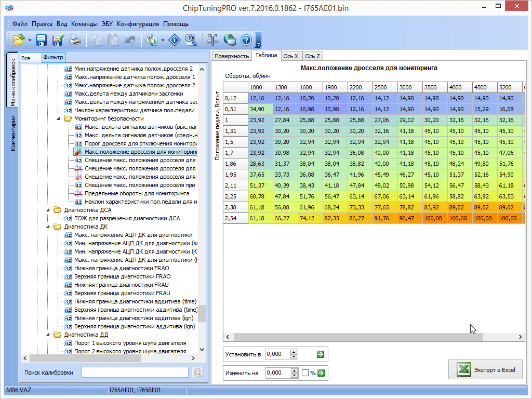The image size is (532, 399).
Task: Toggle the percent checkbox beside 'Изменить на'
Action: point(305,373)
